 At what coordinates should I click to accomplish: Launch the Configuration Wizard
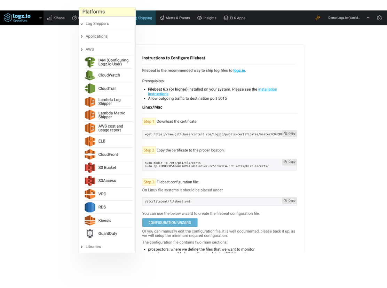point(170,222)
